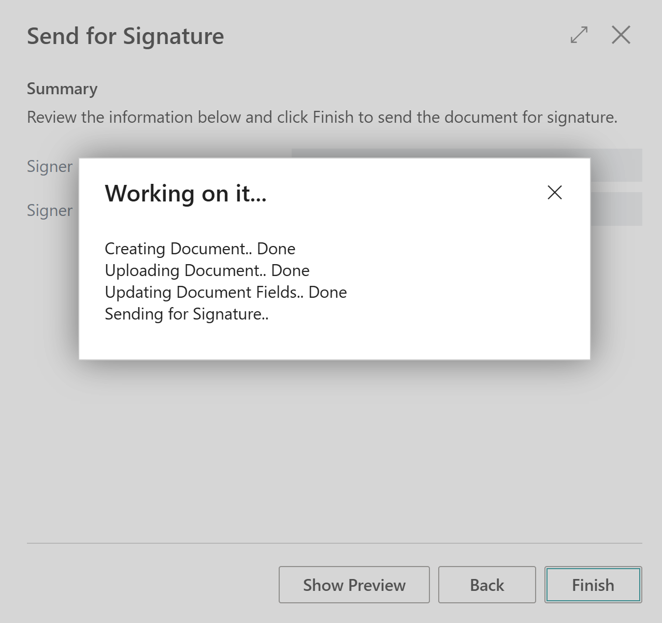The height and width of the screenshot is (623, 662).
Task: Click the Show Preview button
Action: 354,585
